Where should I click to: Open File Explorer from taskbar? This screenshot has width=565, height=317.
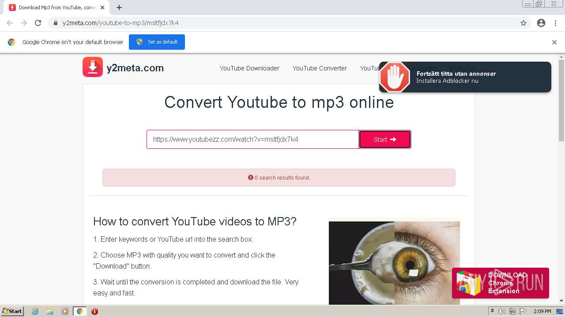pyautogui.click(x=50, y=311)
